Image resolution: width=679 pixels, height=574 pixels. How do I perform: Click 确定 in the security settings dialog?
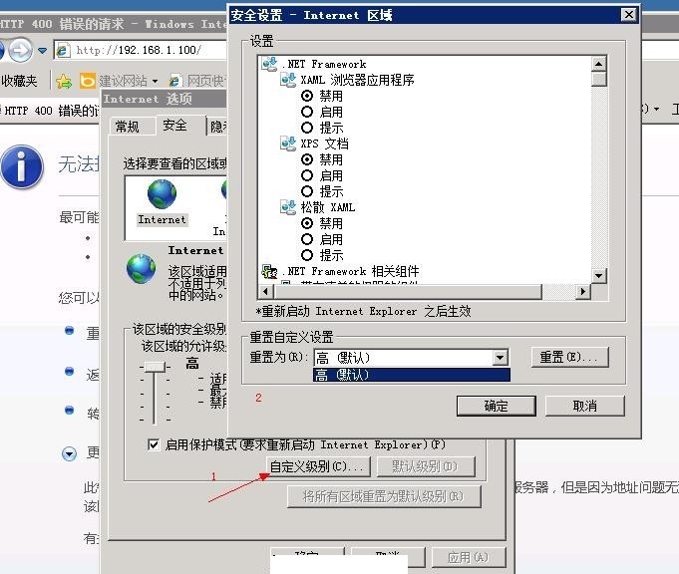(496, 406)
